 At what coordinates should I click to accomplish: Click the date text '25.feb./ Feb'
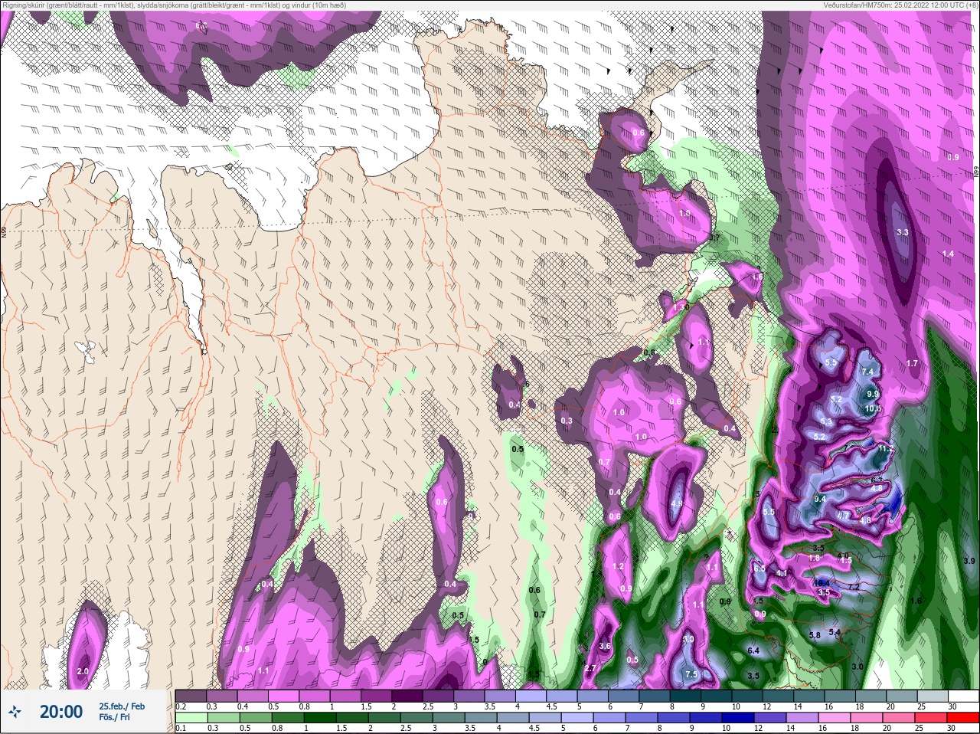coord(121,706)
